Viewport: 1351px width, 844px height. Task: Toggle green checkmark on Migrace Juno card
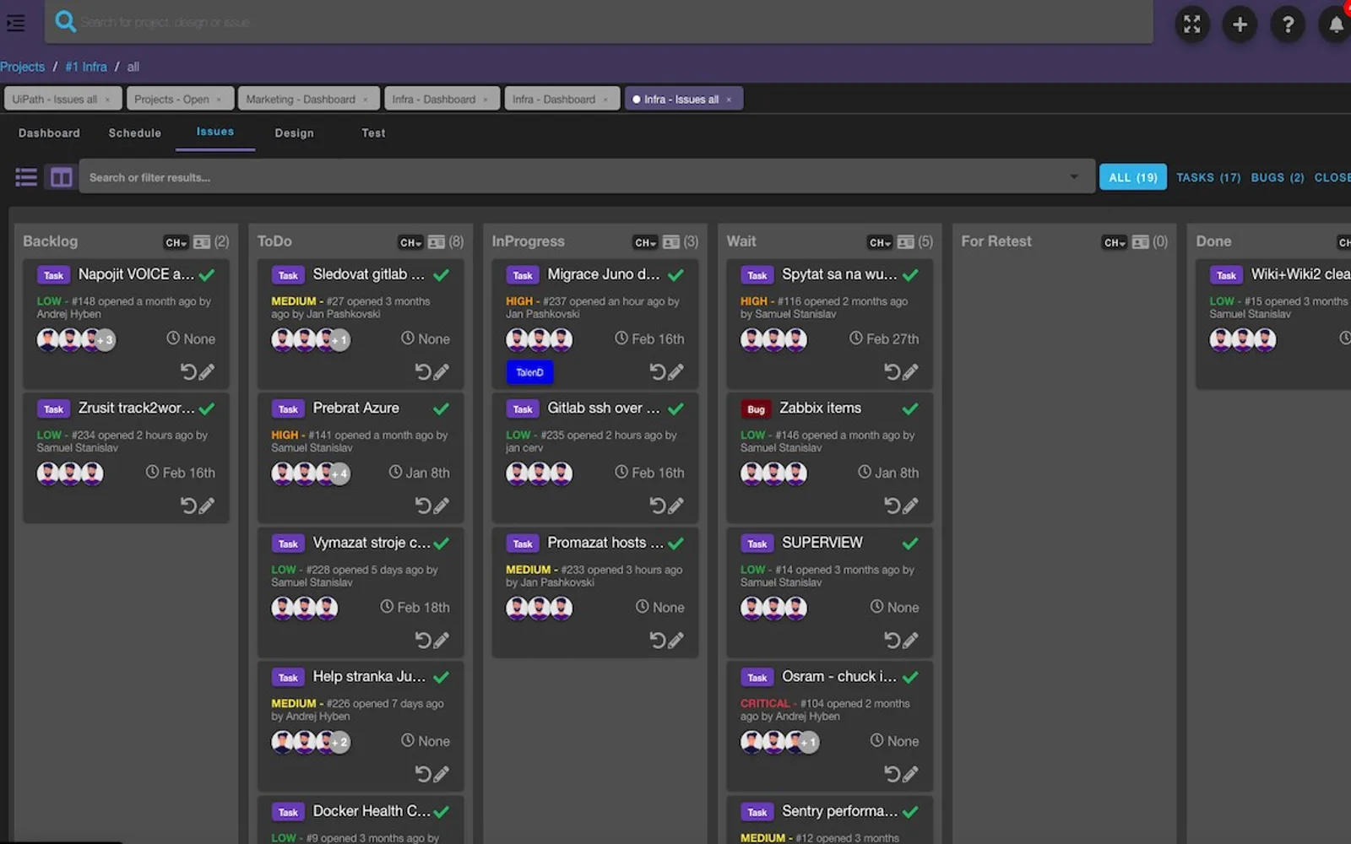pos(675,274)
